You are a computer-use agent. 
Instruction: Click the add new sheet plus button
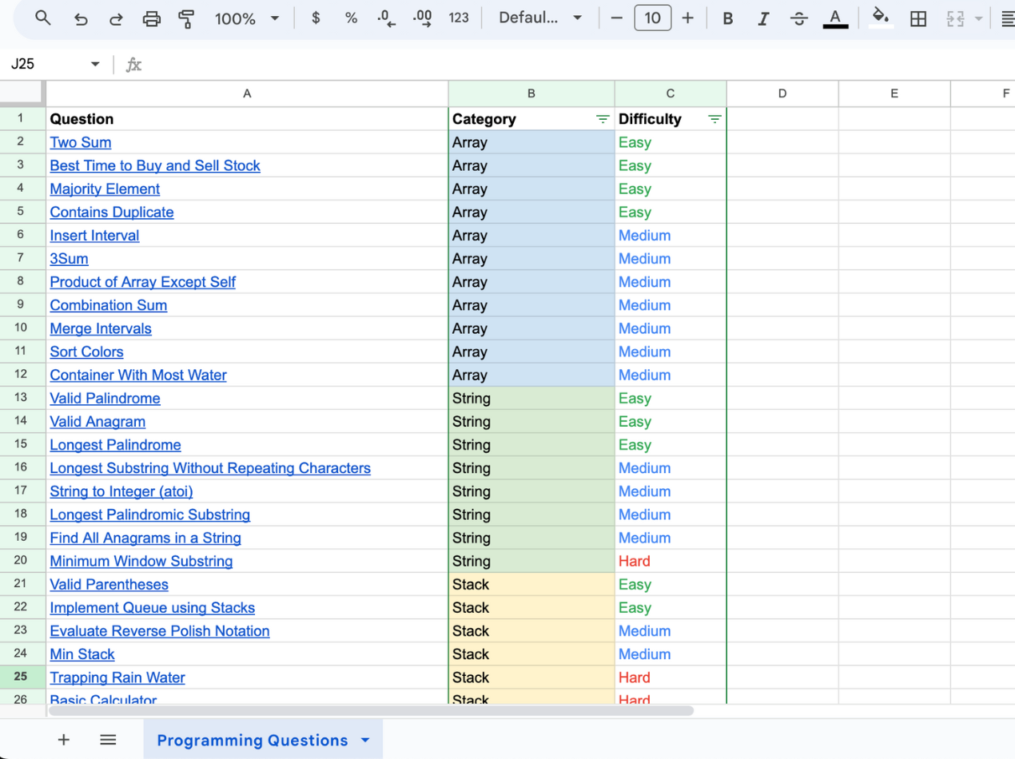tap(64, 740)
